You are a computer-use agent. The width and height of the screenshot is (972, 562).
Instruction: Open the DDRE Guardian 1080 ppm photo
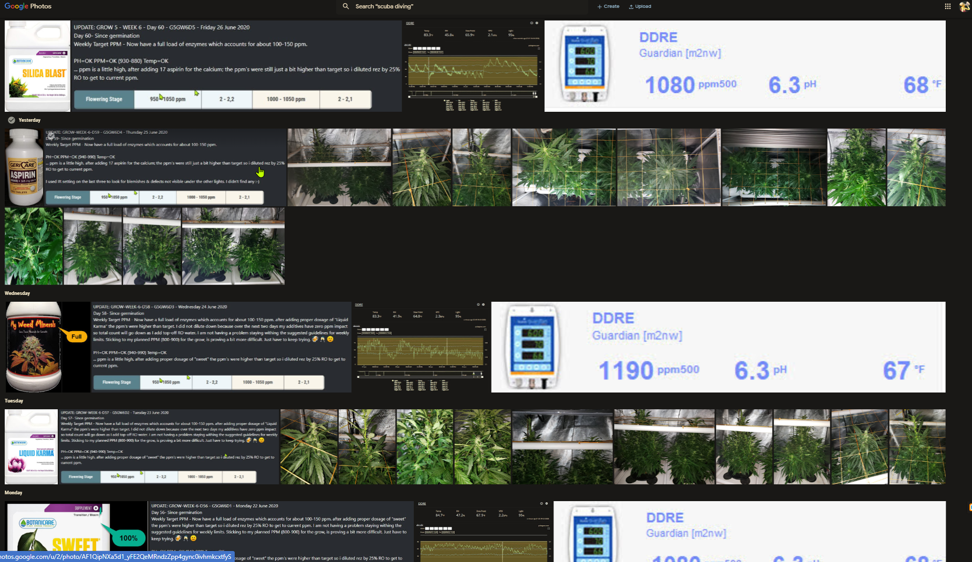click(745, 66)
